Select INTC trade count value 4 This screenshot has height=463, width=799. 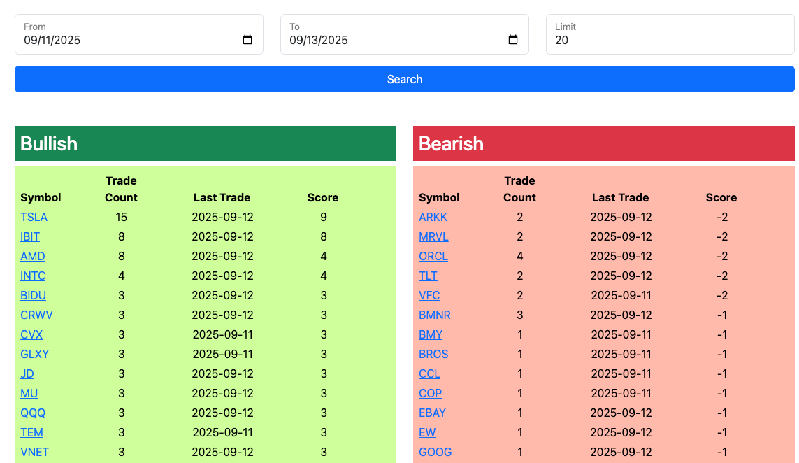pos(121,276)
